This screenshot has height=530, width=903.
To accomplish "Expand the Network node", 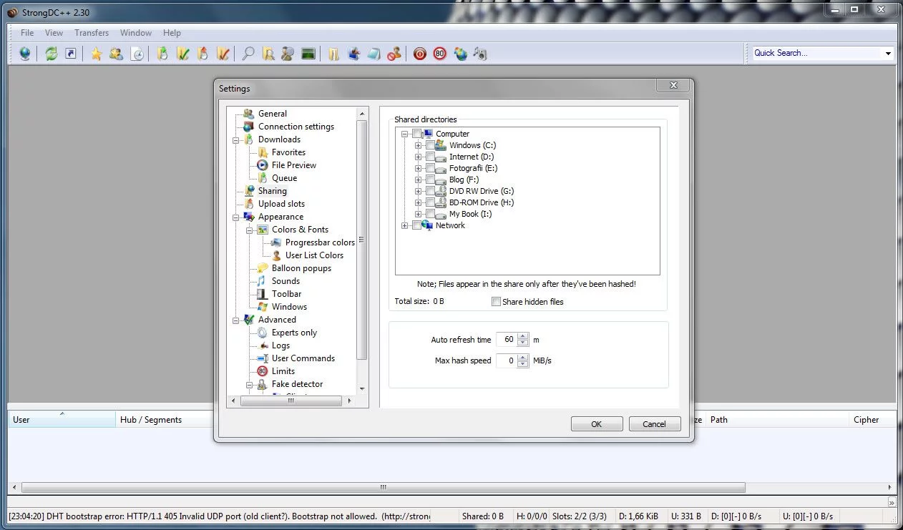I will (405, 225).
